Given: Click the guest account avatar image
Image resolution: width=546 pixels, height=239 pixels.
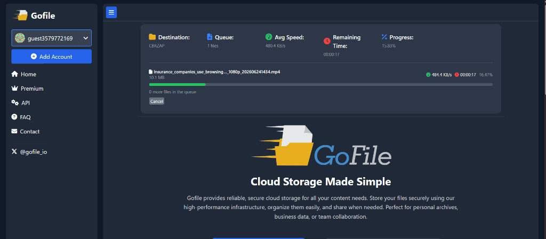Looking at the screenshot, I should click(x=20, y=38).
